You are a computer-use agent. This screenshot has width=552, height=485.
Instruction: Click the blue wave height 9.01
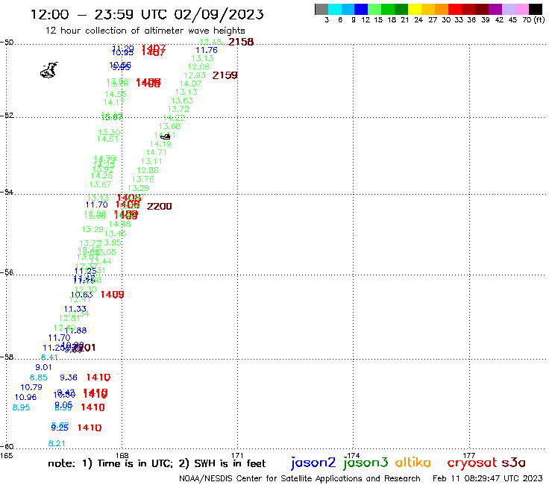pyautogui.click(x=44, y=367)
